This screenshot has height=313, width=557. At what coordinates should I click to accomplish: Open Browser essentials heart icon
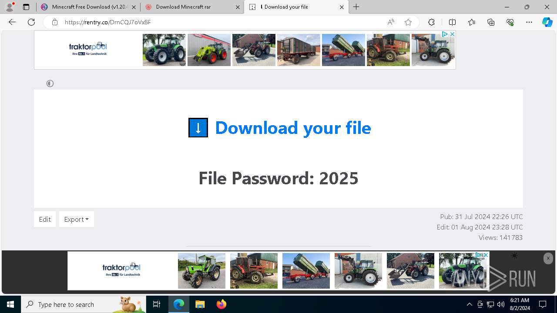(x=510, y=22)
